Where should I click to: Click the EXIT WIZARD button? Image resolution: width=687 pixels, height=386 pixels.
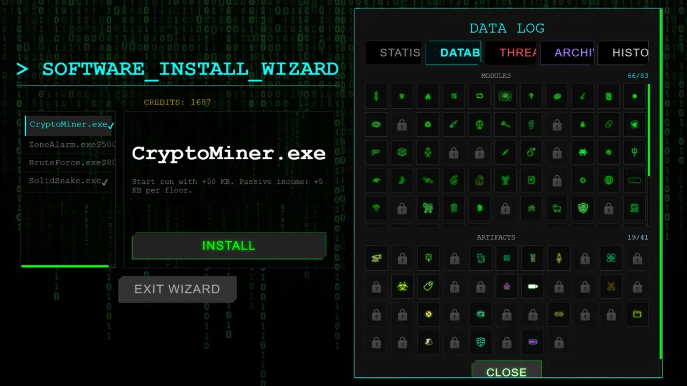177,289
